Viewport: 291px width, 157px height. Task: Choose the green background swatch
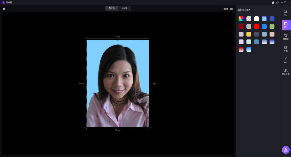pyautogui.click(x=272, y=26)
